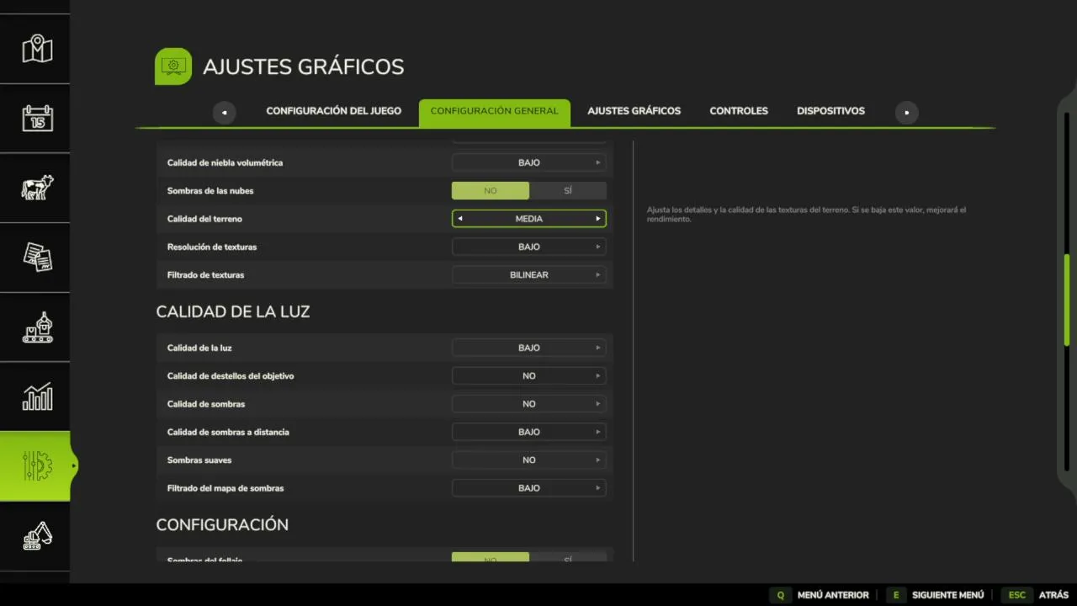Viewport: 1077px width, 606px height.
Task: Open the excavator construction icon in sidebar
Action: point(37,535)
